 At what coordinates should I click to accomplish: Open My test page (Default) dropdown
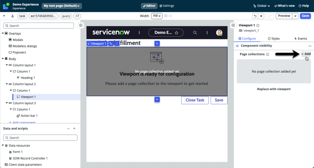pyautogui.click(x=62, y=6)
